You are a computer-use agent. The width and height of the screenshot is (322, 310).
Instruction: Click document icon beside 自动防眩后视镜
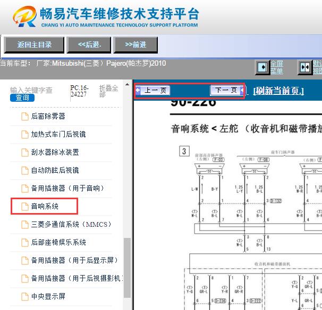(x=25, y=171)
